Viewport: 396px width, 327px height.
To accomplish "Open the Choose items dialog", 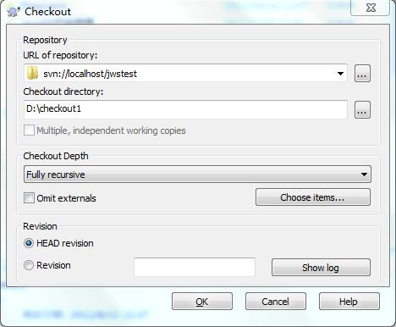I will coord(313,197).
